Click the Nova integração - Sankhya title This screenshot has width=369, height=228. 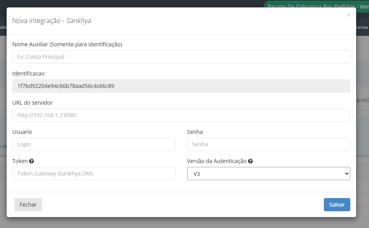pos(52,21)
